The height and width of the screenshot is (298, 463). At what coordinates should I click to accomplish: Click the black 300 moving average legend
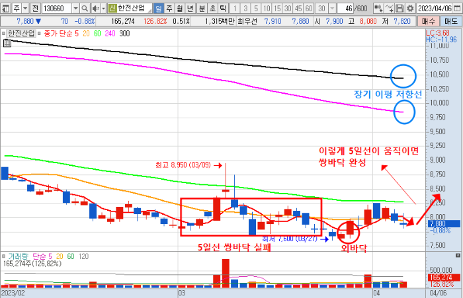point(124,34)
